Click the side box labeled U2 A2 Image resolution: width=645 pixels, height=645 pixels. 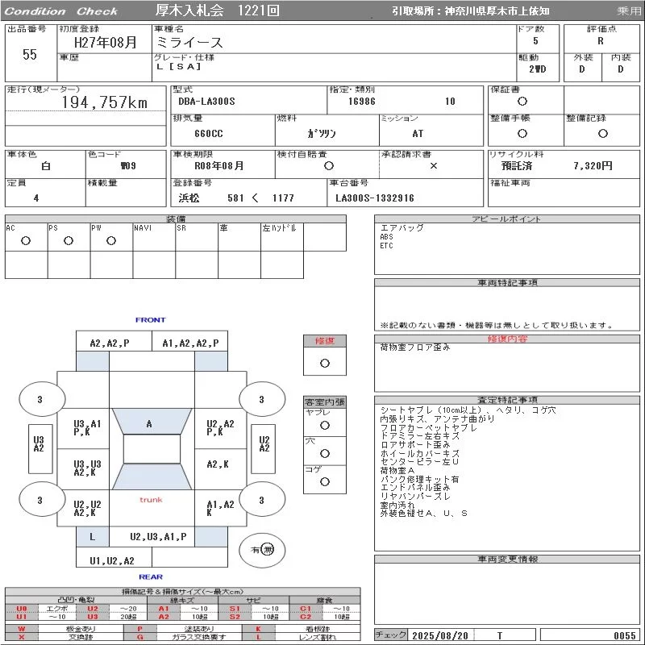pos(264,444)
